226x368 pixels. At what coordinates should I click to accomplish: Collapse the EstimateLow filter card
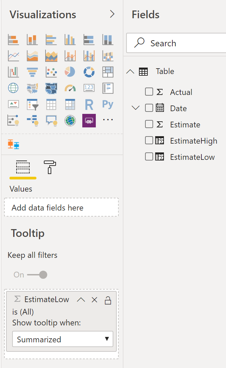(x=81, y=300)
